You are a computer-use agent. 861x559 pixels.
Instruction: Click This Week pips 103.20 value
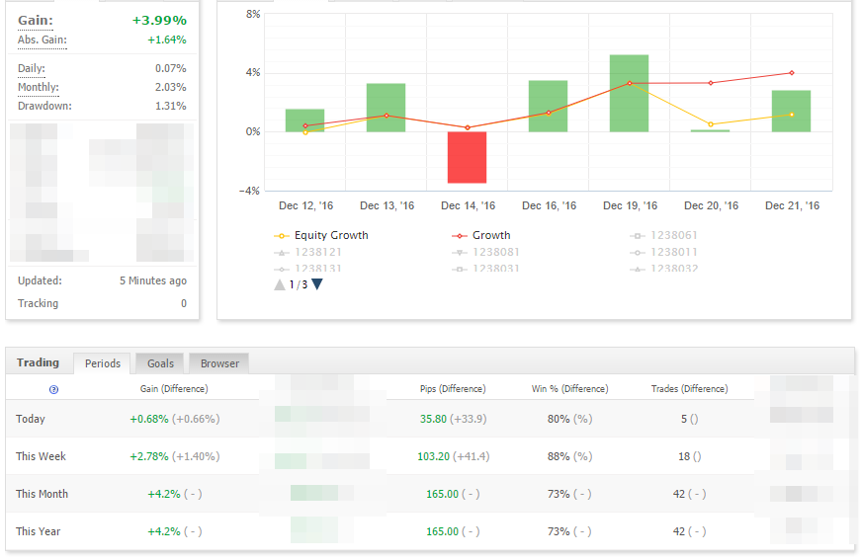click(433, 456)
